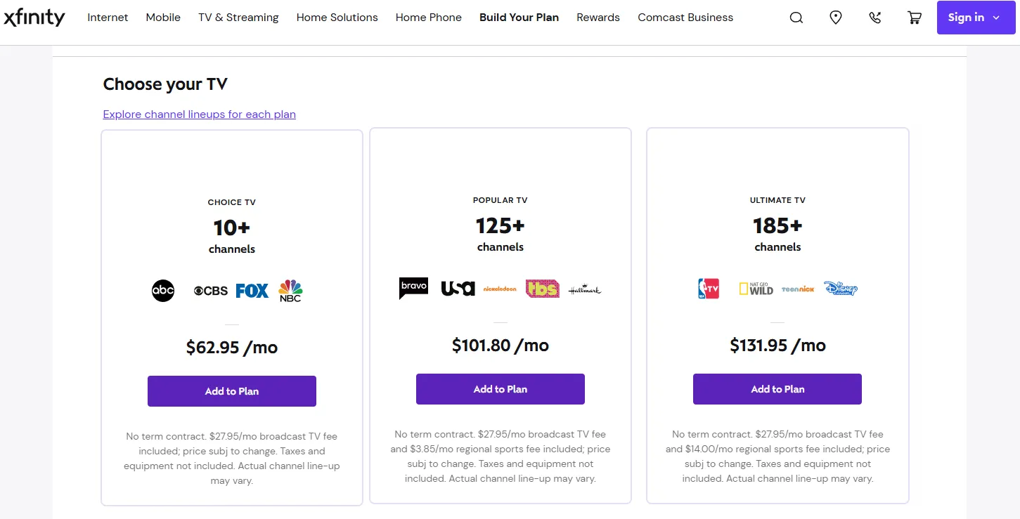
Task: Open the search icon
Action: pos(795,17)
